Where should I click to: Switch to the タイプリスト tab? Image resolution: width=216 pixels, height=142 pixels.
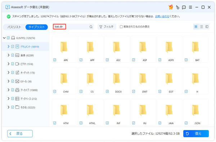coord(36,27)
